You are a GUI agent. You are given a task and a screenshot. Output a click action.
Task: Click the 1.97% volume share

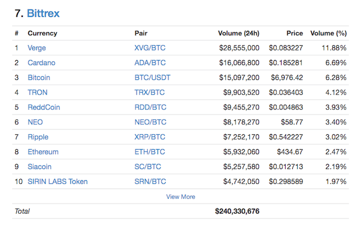coord(336,181)
